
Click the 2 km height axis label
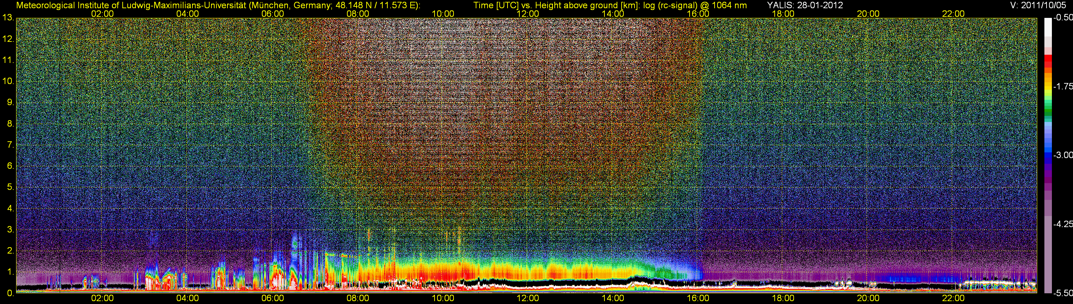click(x=10, y=251)
